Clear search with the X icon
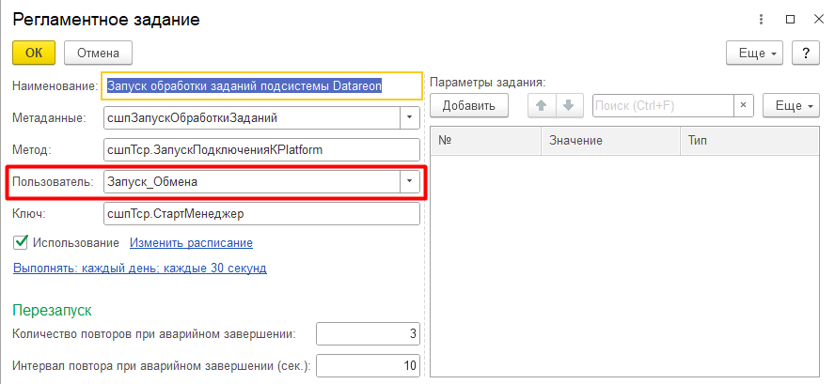 click(x=744, y=106)
